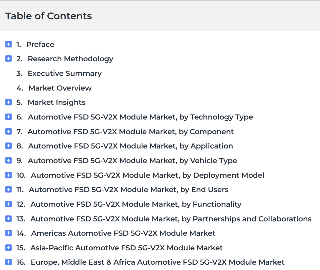320x270 pixels.
Task: Click plus icon beside by Application
Action: pyautogui.click(x=8, y=146)
